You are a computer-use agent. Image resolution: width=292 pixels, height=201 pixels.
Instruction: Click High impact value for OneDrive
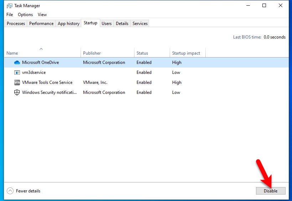(177, 62)
